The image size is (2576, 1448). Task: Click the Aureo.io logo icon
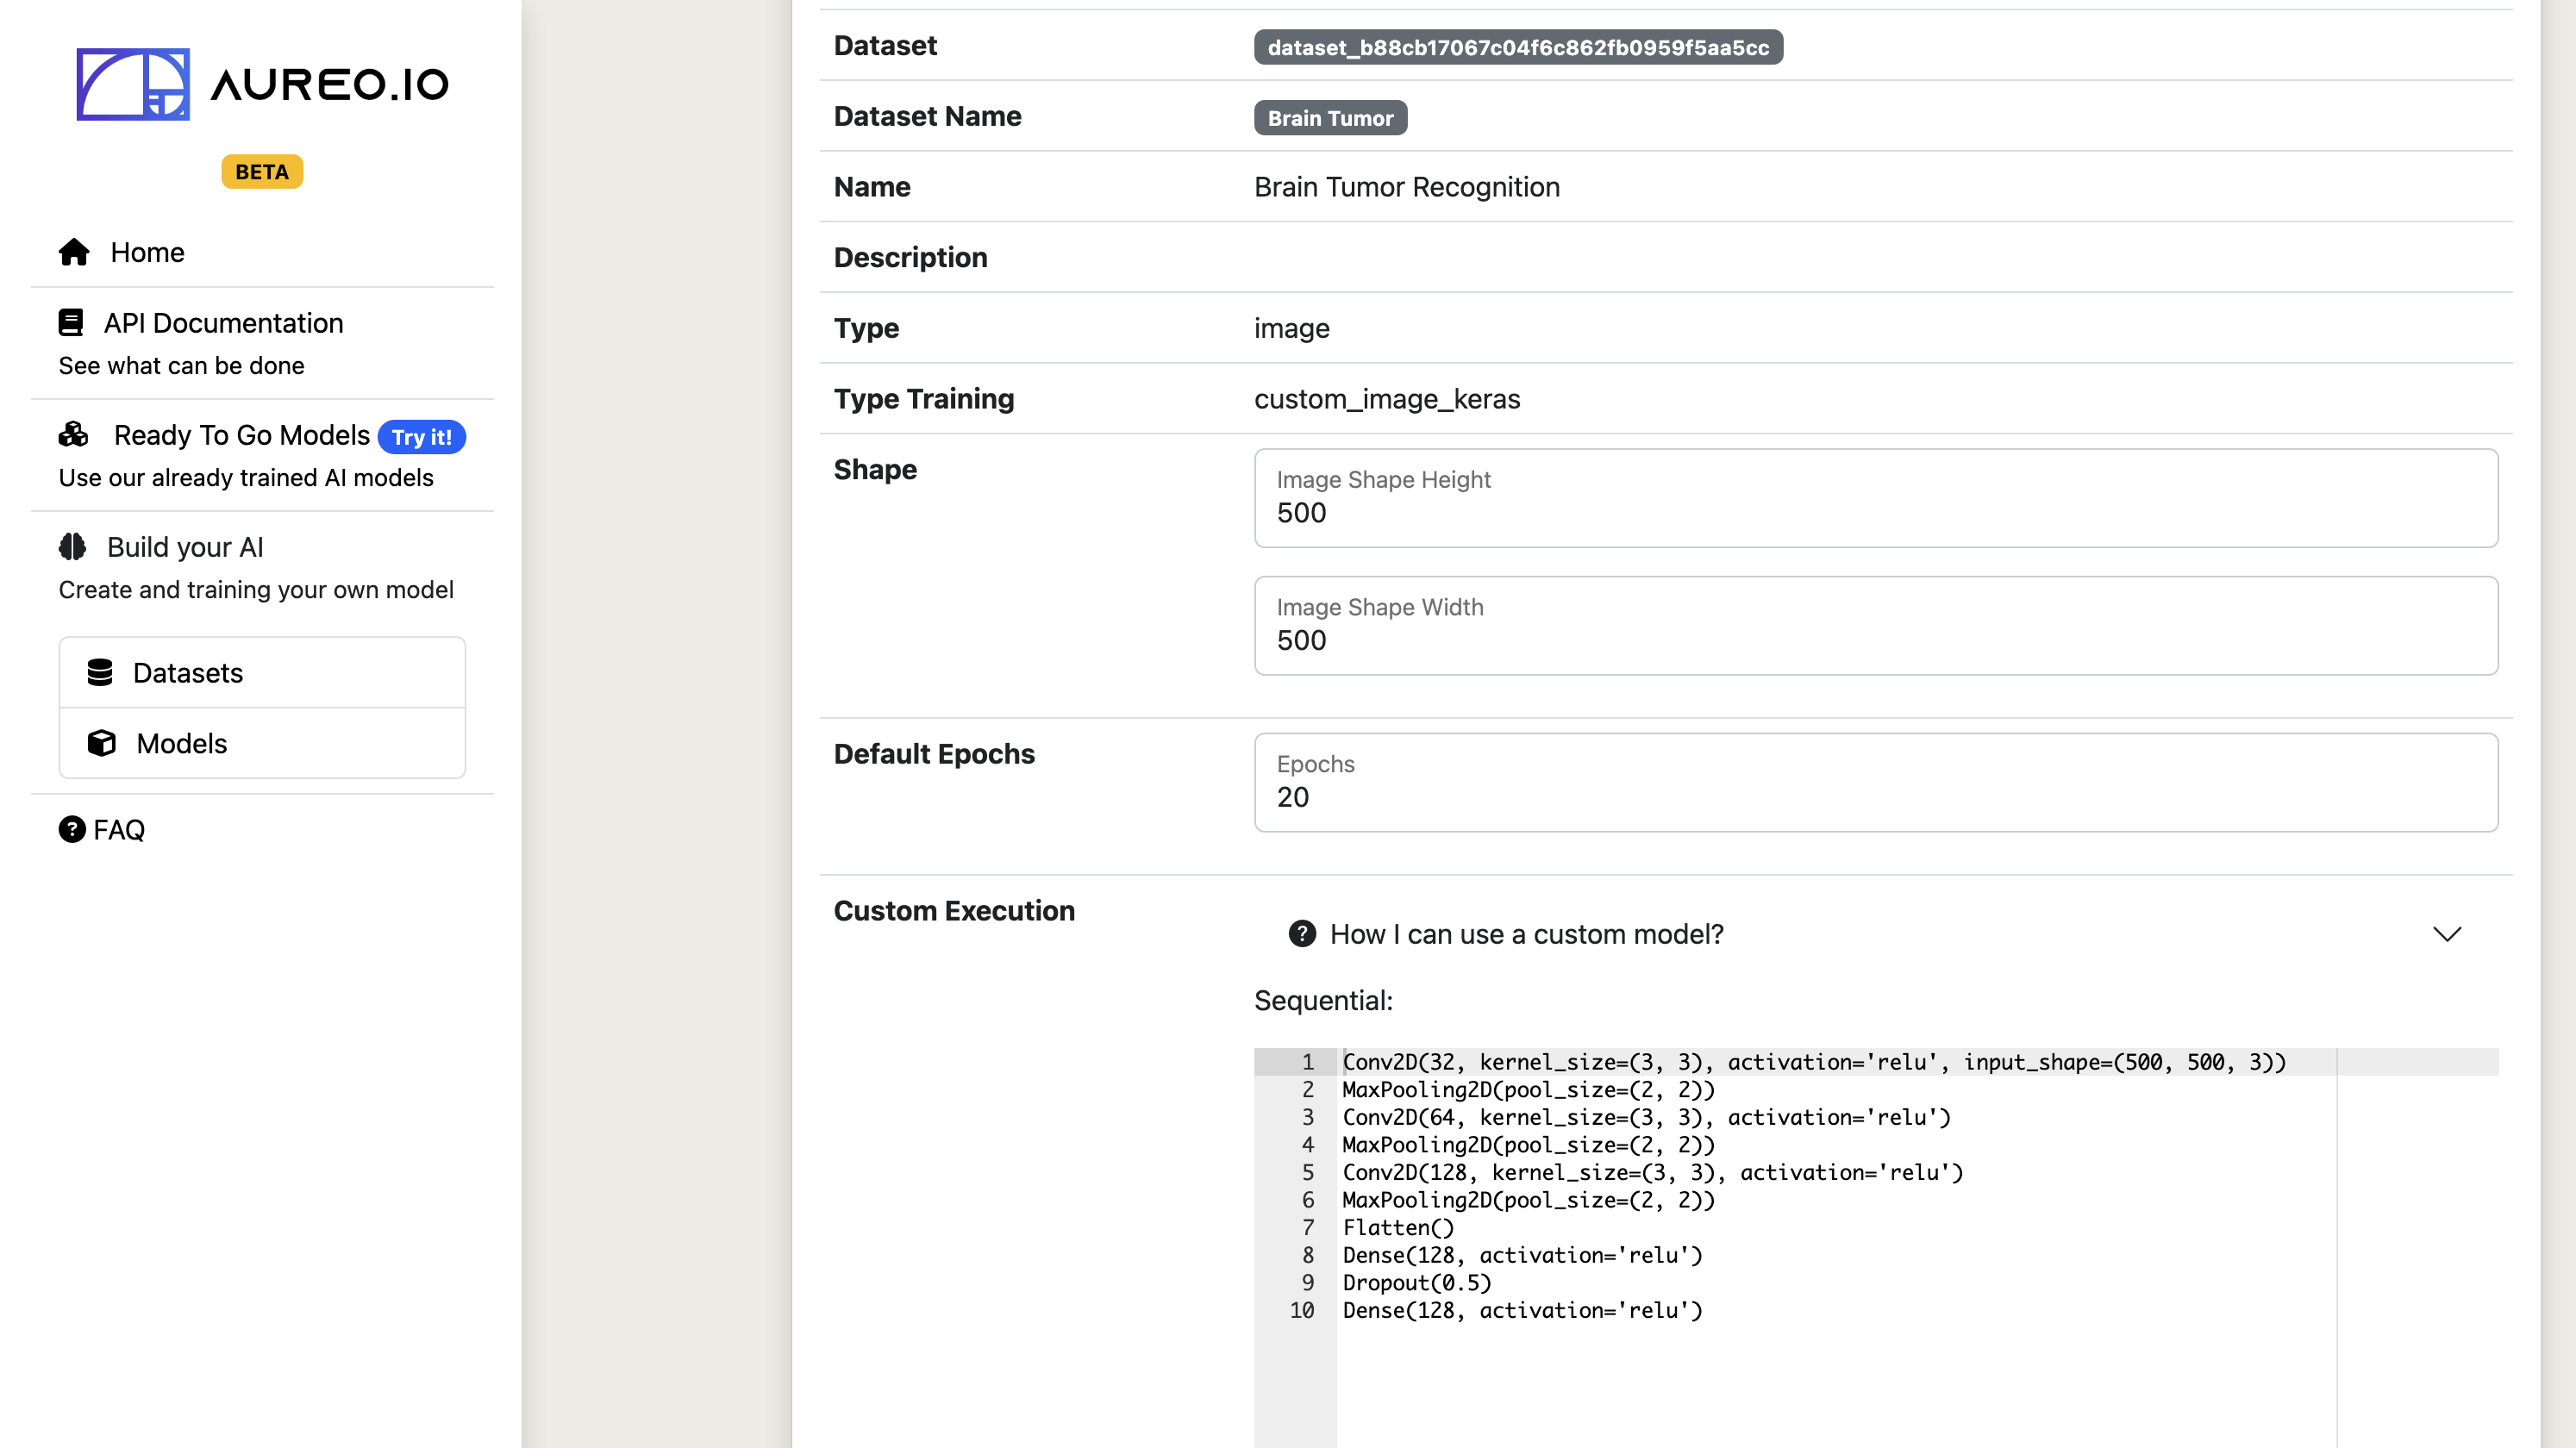(133, 84)
